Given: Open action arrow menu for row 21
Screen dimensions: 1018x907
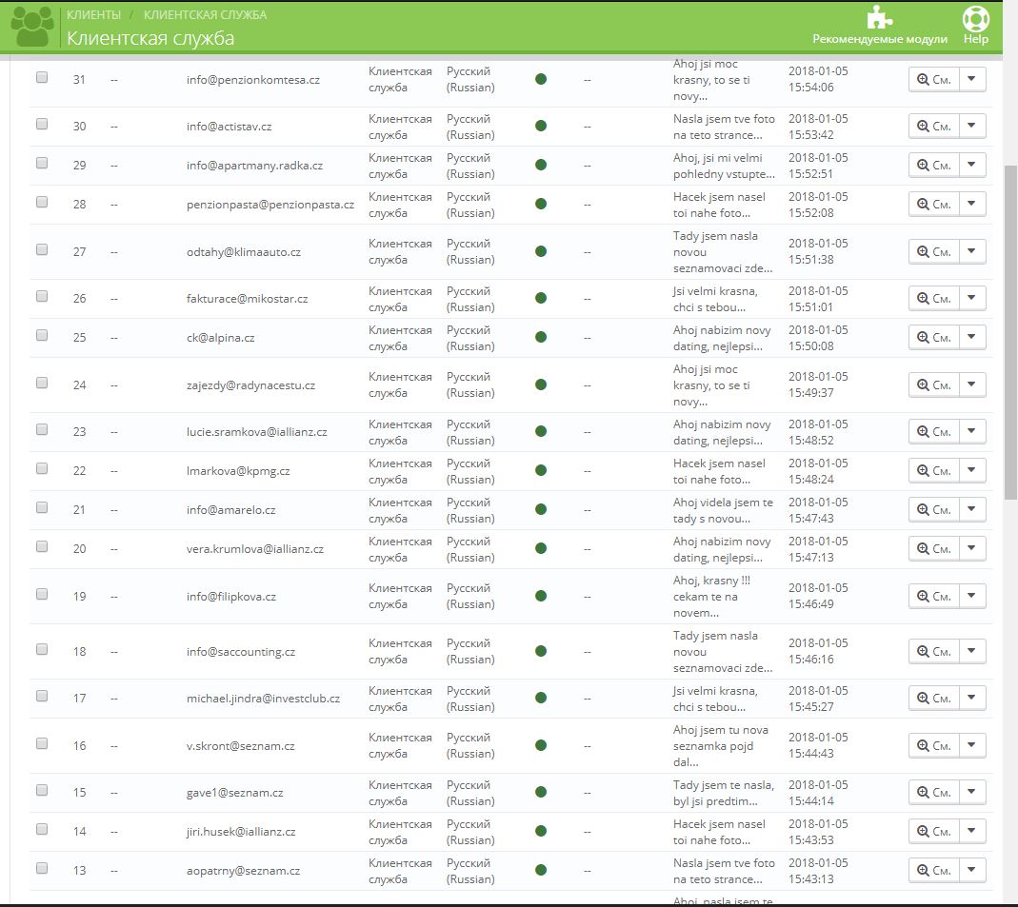Looking at the screenshot, I should pos(971,509).
